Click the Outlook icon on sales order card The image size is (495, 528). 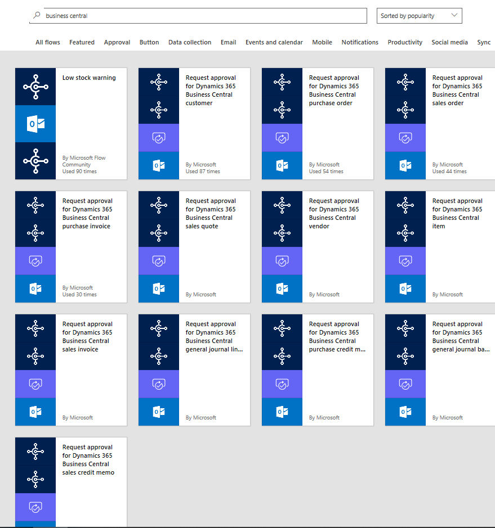tap(405, 165)
